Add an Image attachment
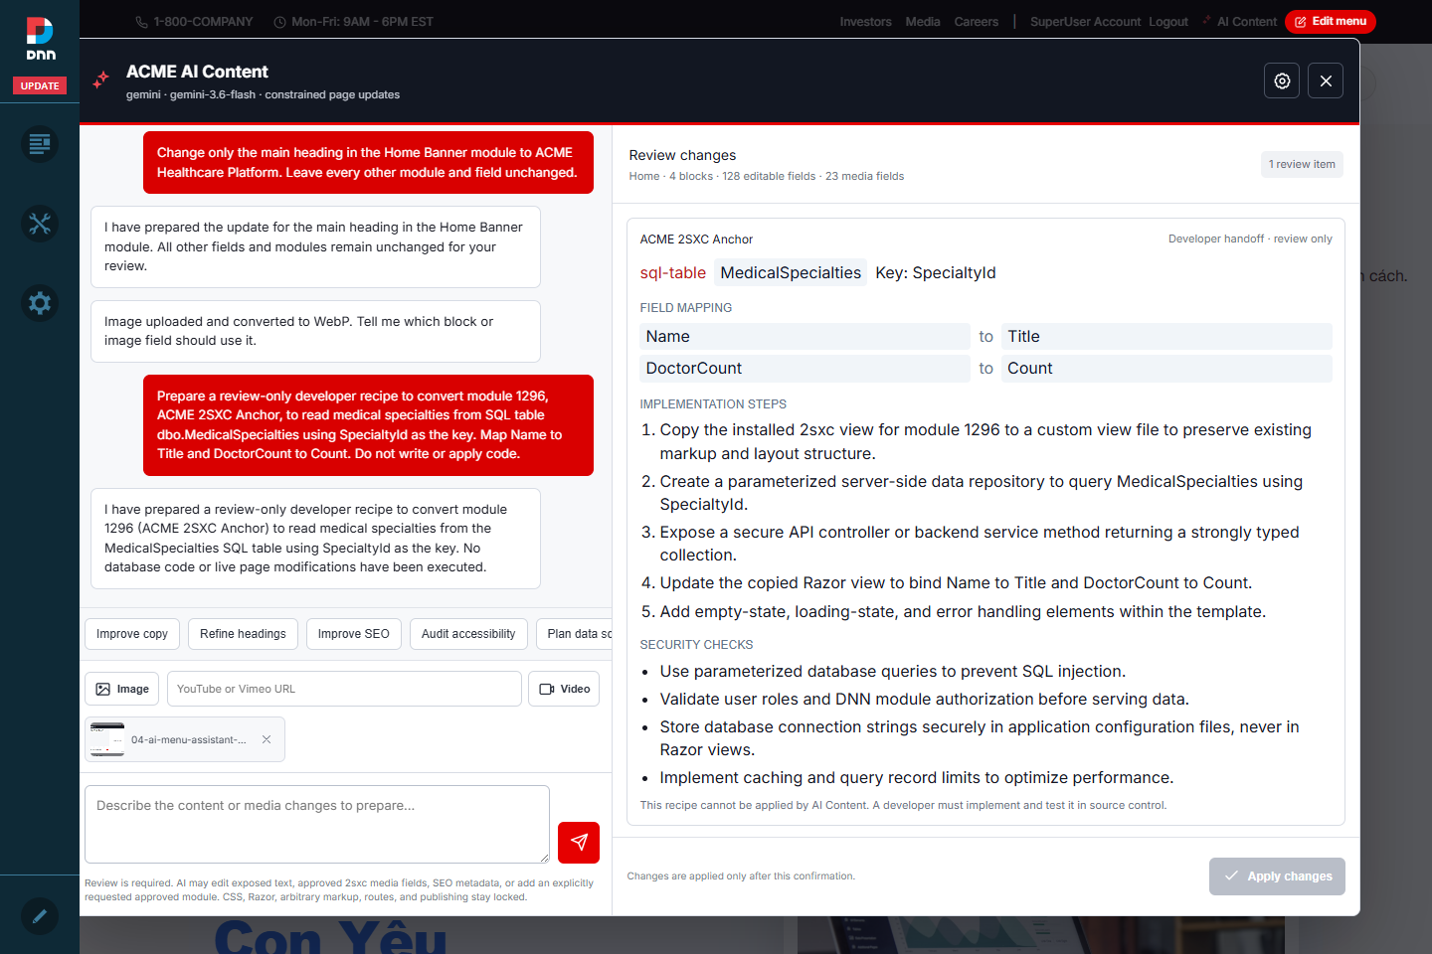Image resolution: width=1432 pixels, height=954 pixels. tap(122, 689)
